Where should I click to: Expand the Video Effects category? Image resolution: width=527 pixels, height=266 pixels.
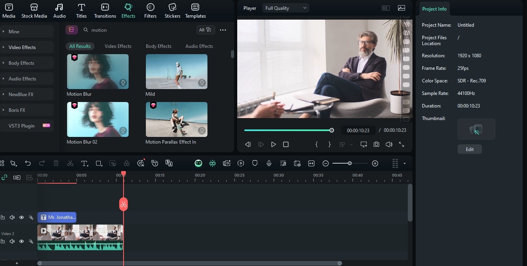click(x=27, y=47)
